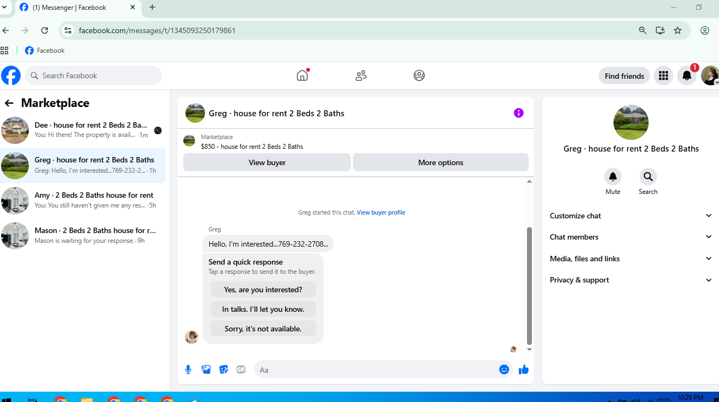
Task: Close the Messenger browser tab
Action: point(133,8)
